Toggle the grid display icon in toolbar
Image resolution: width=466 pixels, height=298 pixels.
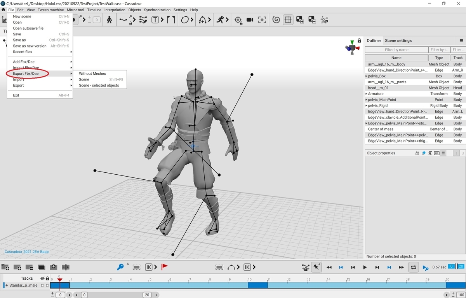(288, 20)
